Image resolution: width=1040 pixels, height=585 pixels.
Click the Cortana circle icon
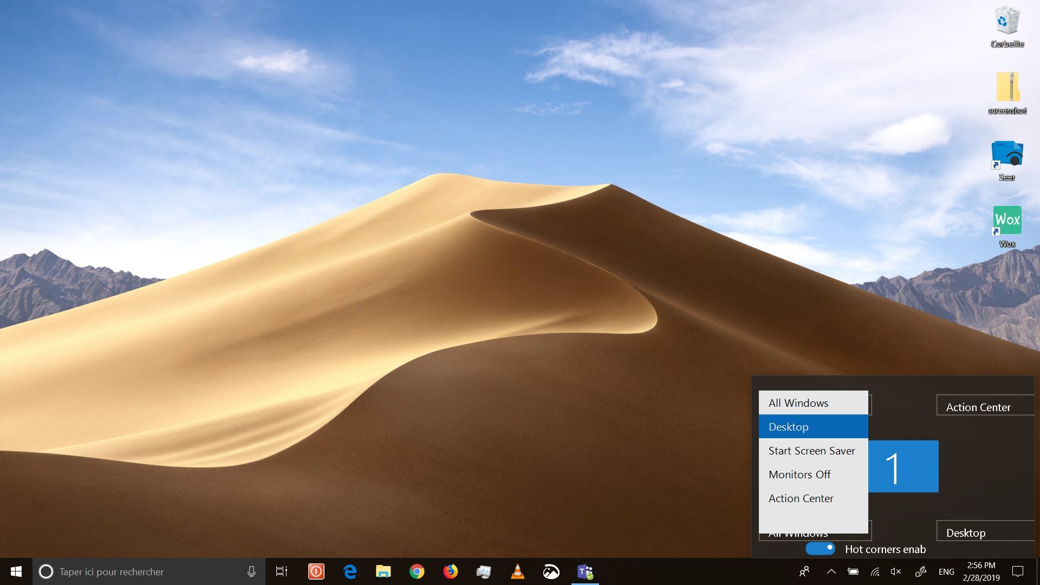pyautogui.click(x=46, y=571)
